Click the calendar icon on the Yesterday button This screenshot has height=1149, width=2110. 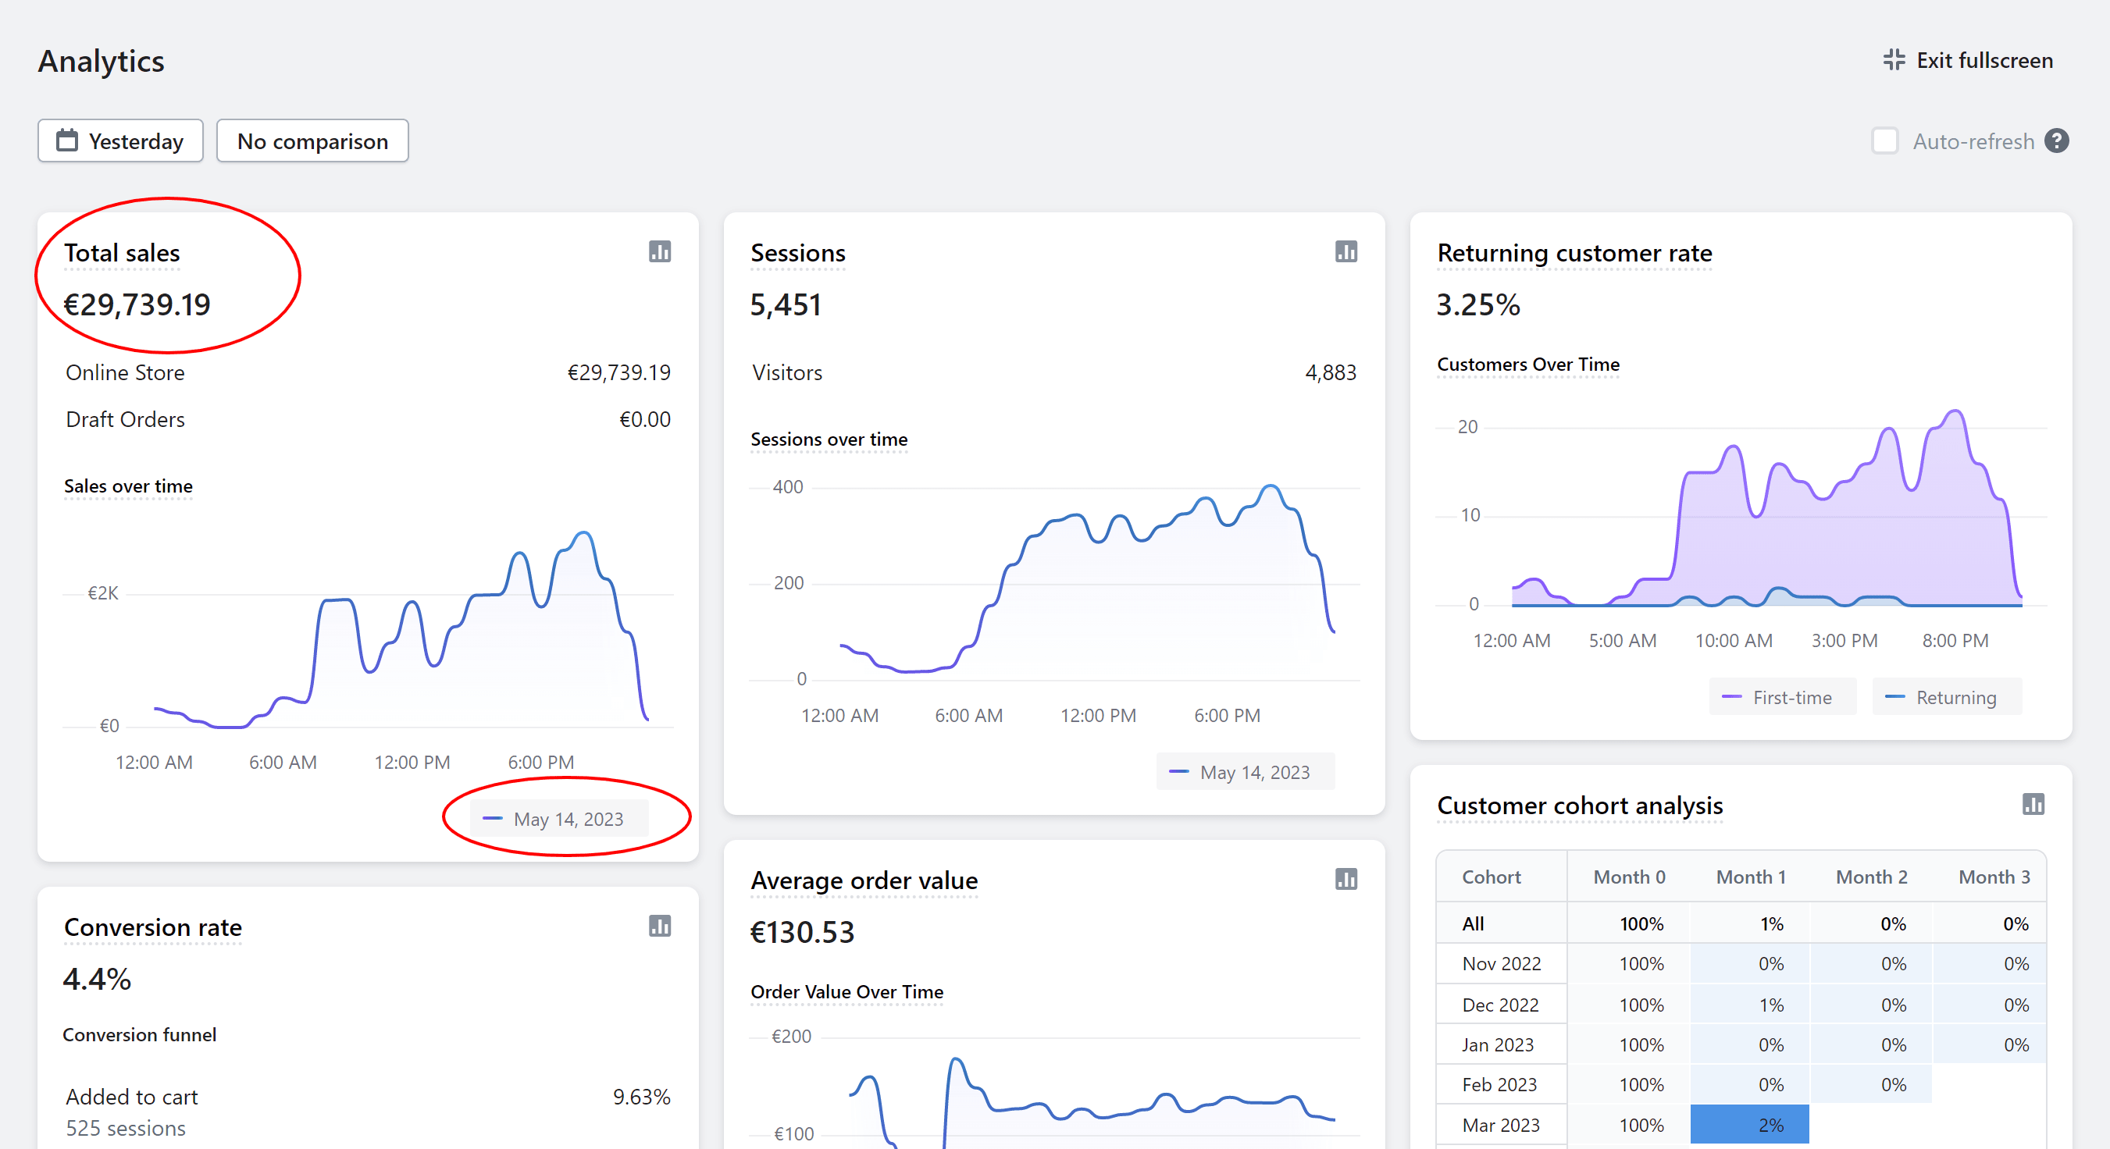tap(67, 141)
